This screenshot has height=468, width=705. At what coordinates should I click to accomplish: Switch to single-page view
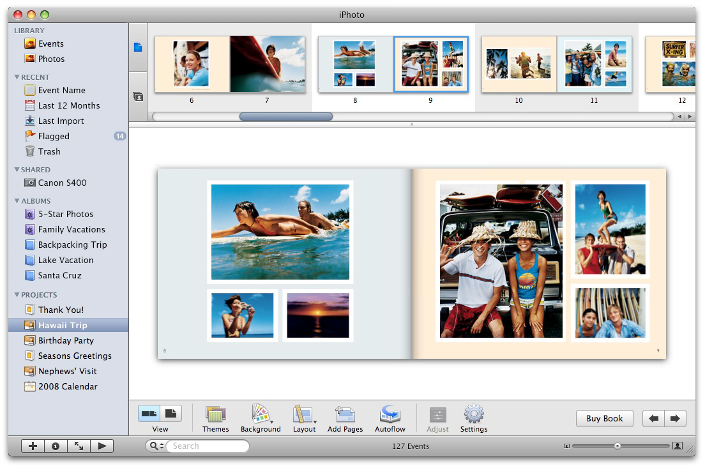coord(171,414)
